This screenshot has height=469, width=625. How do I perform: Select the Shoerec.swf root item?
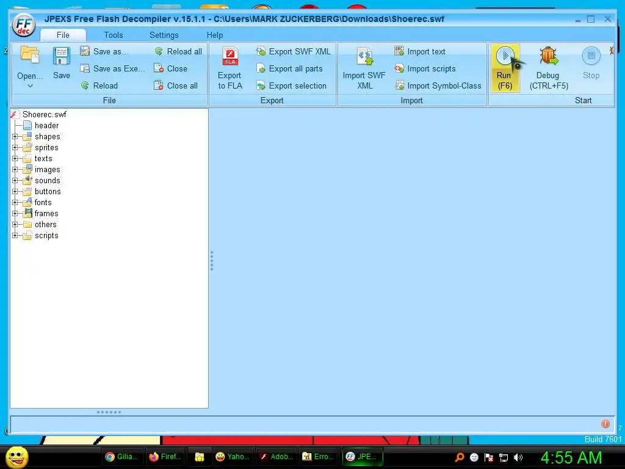tap(44, 114)
